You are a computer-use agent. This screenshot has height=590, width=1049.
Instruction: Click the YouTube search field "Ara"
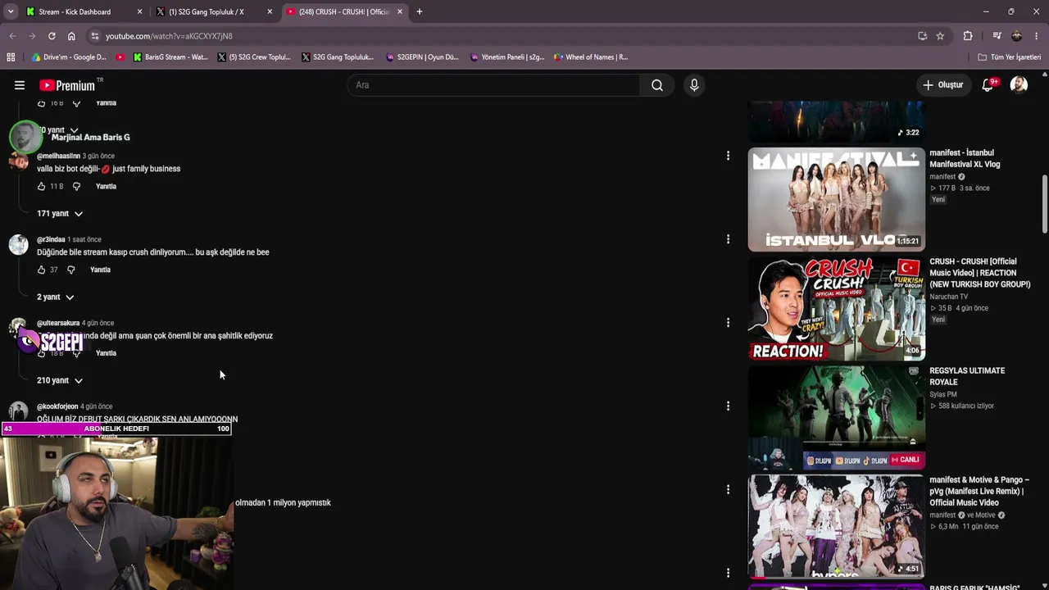494,85
